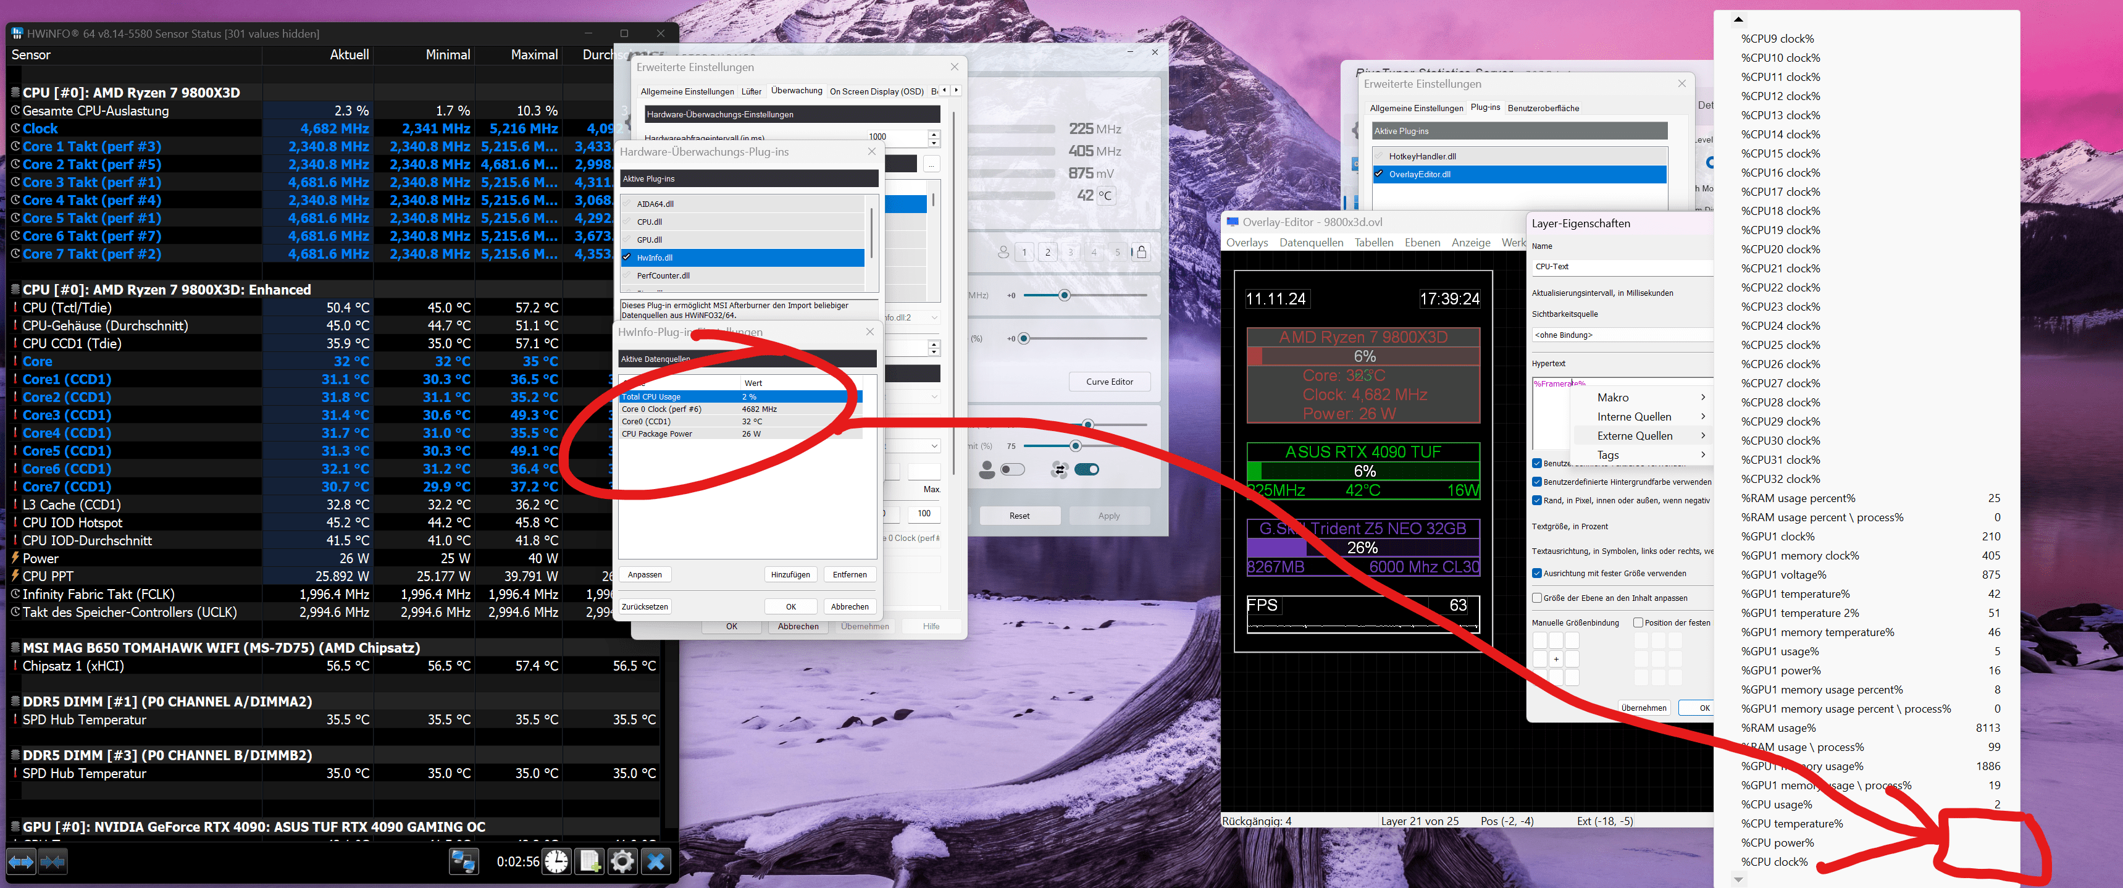Turn off fan sync toggle switch
The height and width of the screenshot is (888, 2123).
click(1086, 470)
